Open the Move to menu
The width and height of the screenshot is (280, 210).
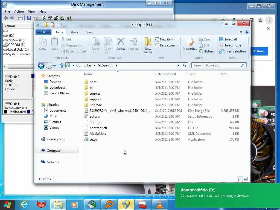coord(96,45)
